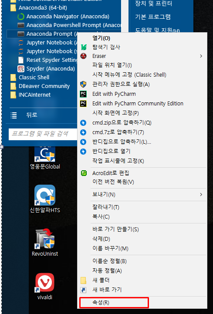Select the RevoUninst desktop shortcut
This screenshot has width=213, height=314.
tap(45, 243)
